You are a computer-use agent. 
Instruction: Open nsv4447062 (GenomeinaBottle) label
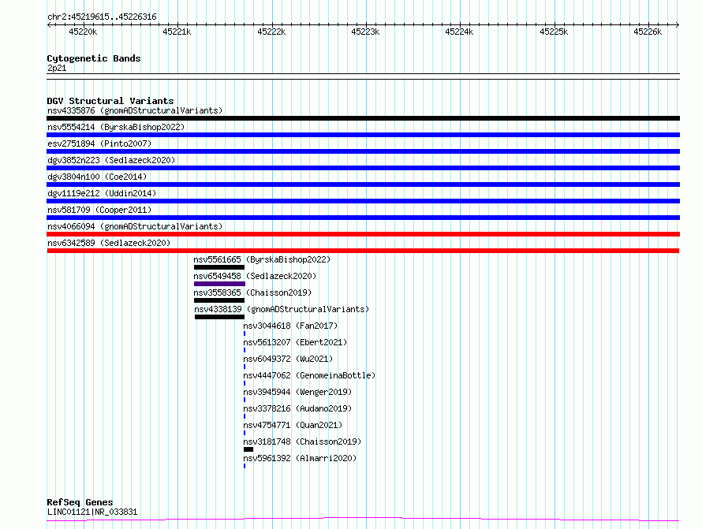click(x=309, y=375)
